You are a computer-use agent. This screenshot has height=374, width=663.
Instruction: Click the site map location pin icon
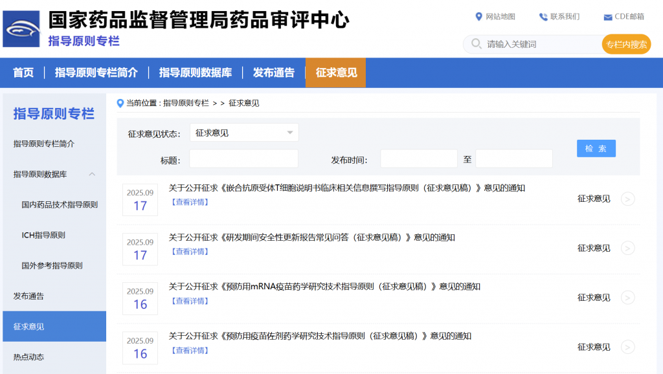pyautogui.click(x=478, y=16)
